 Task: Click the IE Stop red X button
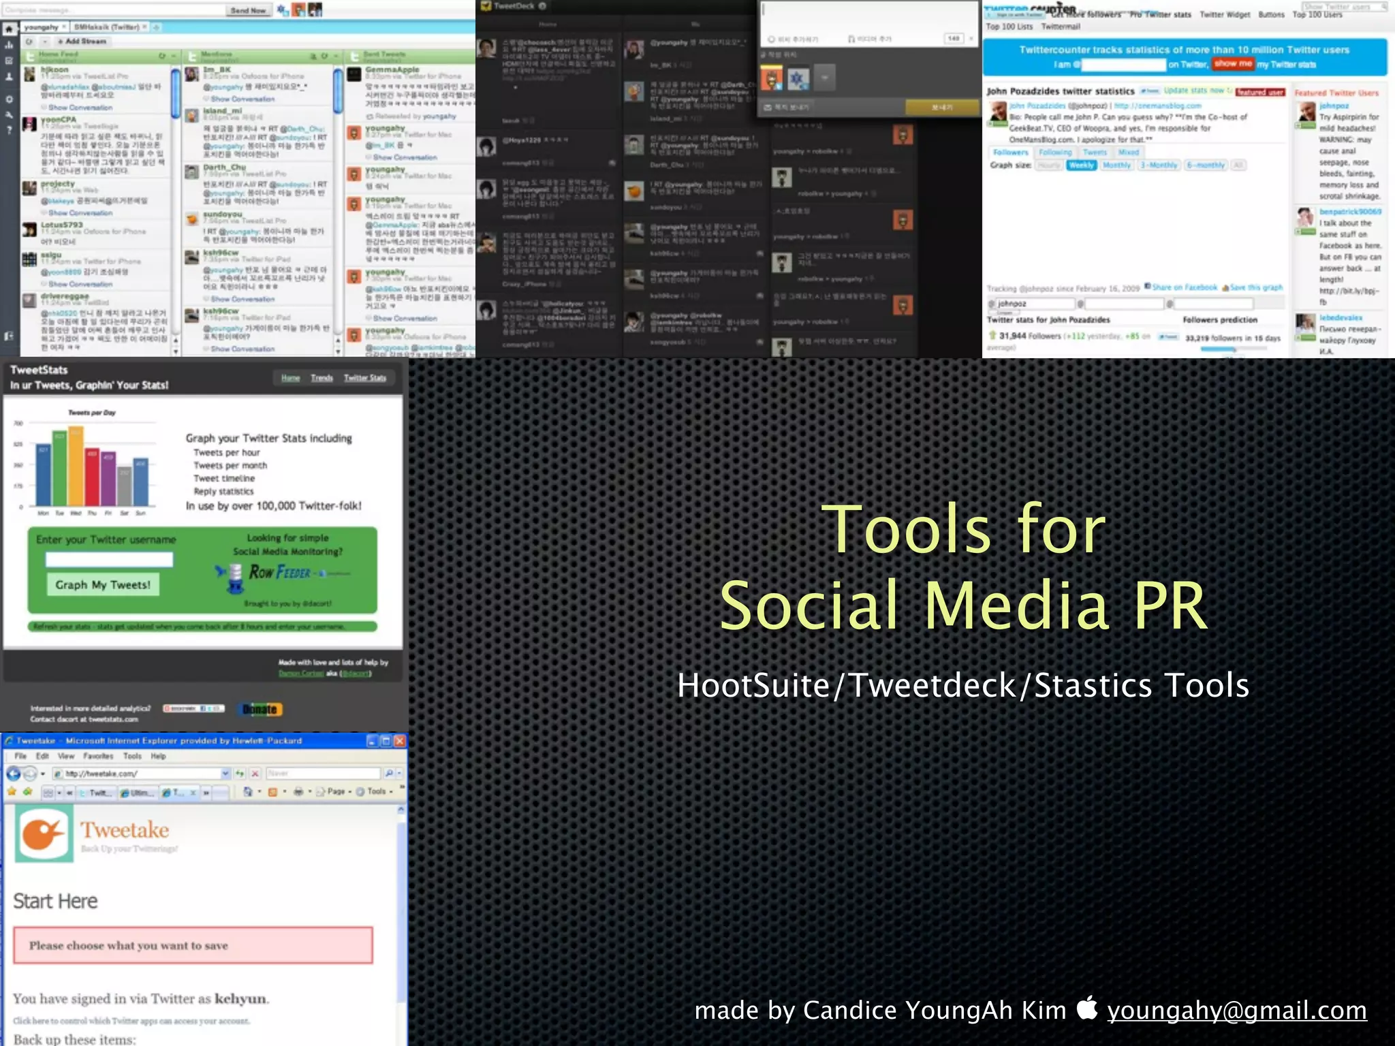[x=255, y=774]
